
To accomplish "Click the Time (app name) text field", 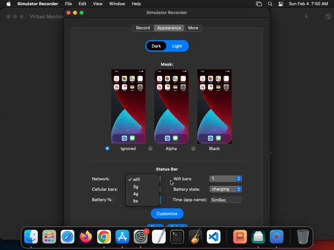I will pyautogui.click(x=226, y=200).
